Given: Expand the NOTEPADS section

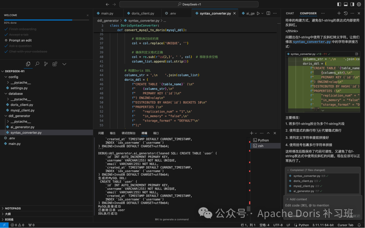Looking at the screenshot, I should 13,208.
